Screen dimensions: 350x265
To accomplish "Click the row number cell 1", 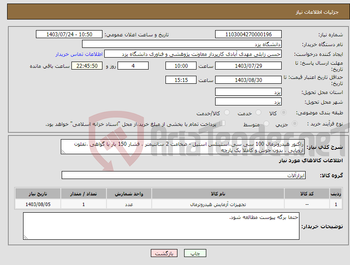I will [336, 204].
